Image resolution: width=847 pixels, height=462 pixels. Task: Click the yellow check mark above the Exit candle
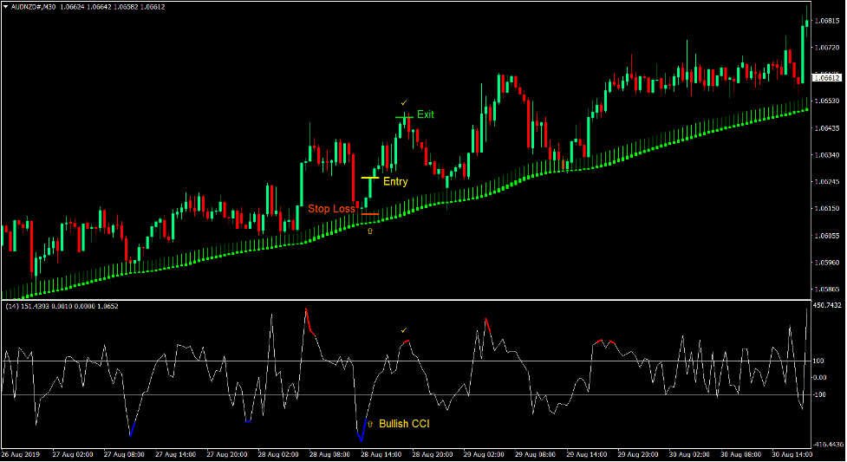coord(404,103)
